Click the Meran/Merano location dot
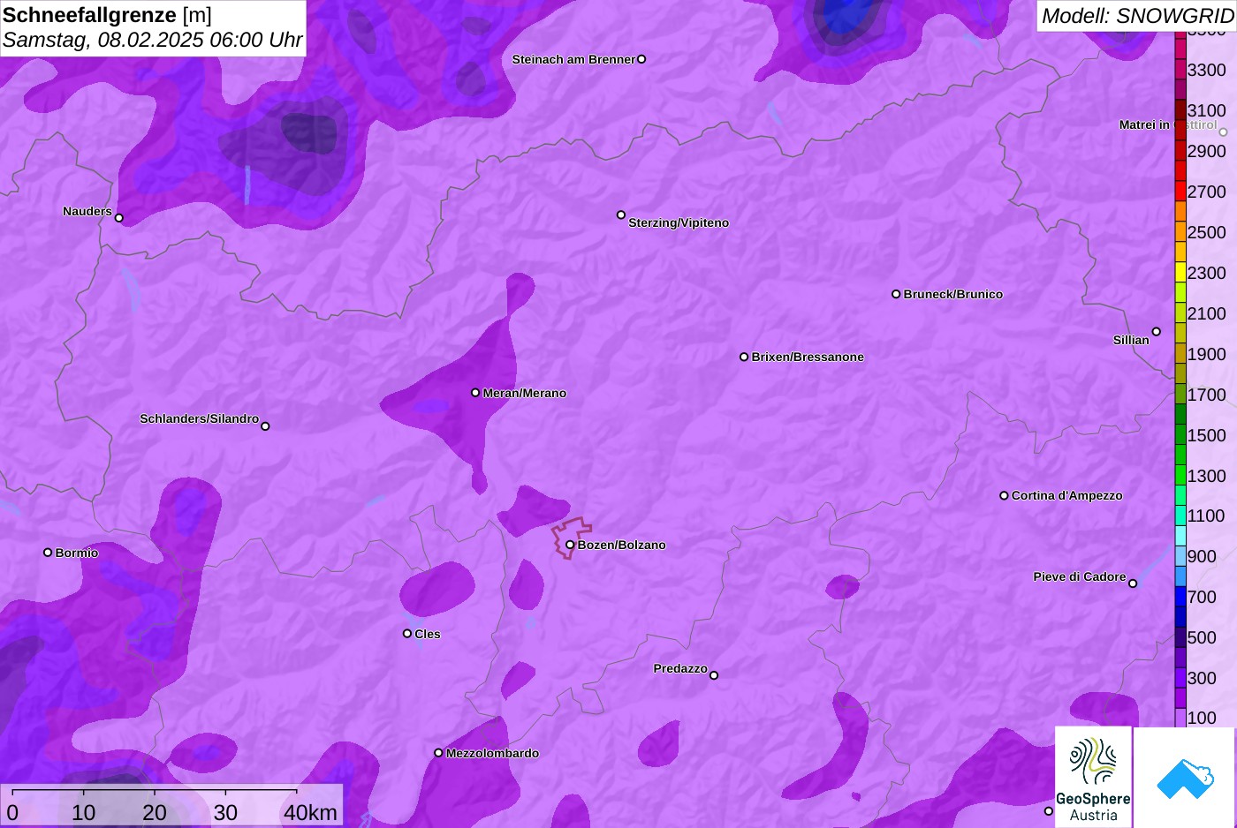Viewport: 1237px width, 828px height. click(x=475, y=393)
